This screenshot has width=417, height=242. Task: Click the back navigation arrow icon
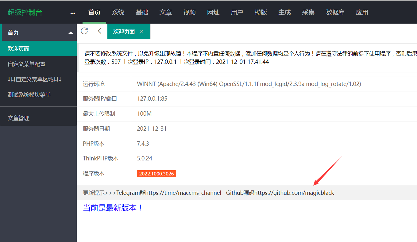pos(99,31)
